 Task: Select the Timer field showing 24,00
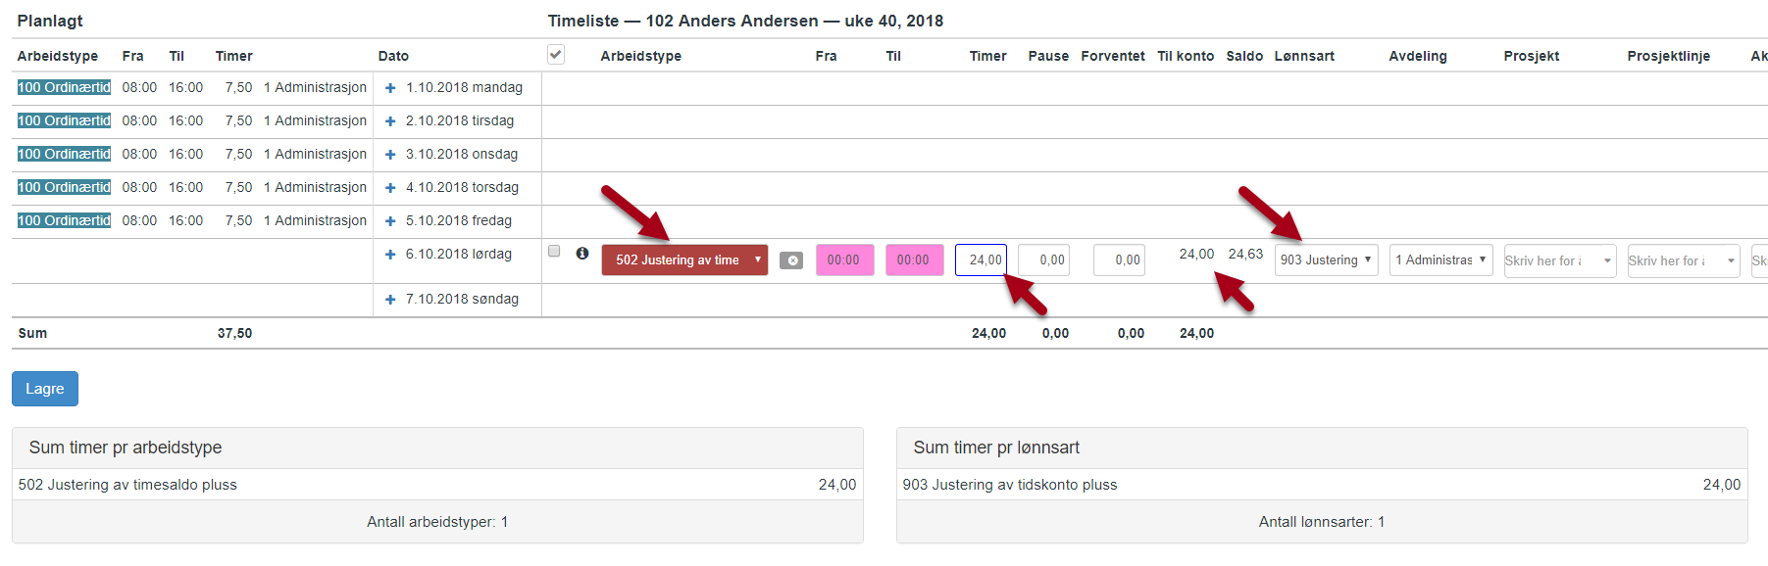(x=981, y=259)
